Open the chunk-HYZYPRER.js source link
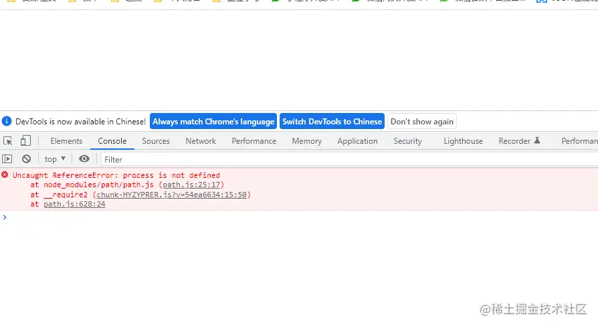The width and height of the screenshot is (598, 327). tap(172, 195)
